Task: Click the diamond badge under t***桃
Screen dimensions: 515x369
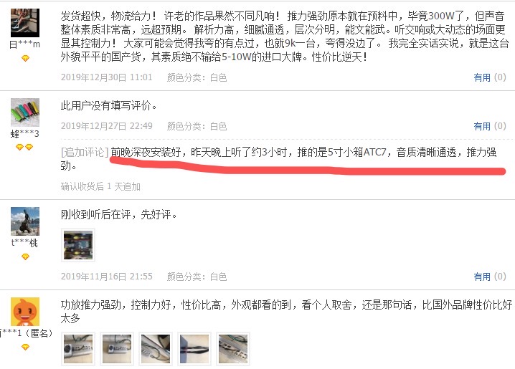Action: click(x=25, y=257)
